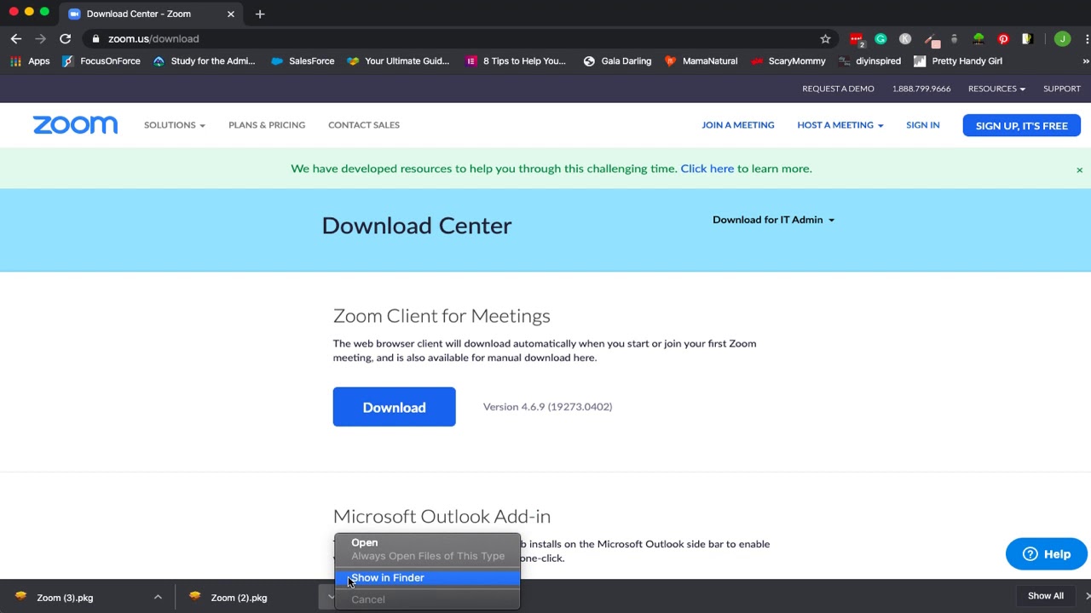
Task: Open the FocusOnForce bookmark
Action: [101, 61]
